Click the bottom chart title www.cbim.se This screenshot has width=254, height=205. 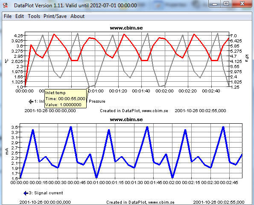coord(126,119)
